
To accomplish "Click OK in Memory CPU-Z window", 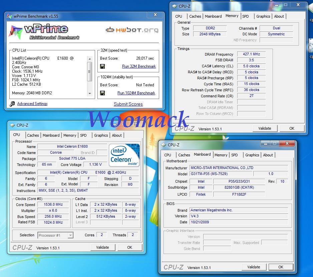I will pyautogui.click(x=292, y=128).
